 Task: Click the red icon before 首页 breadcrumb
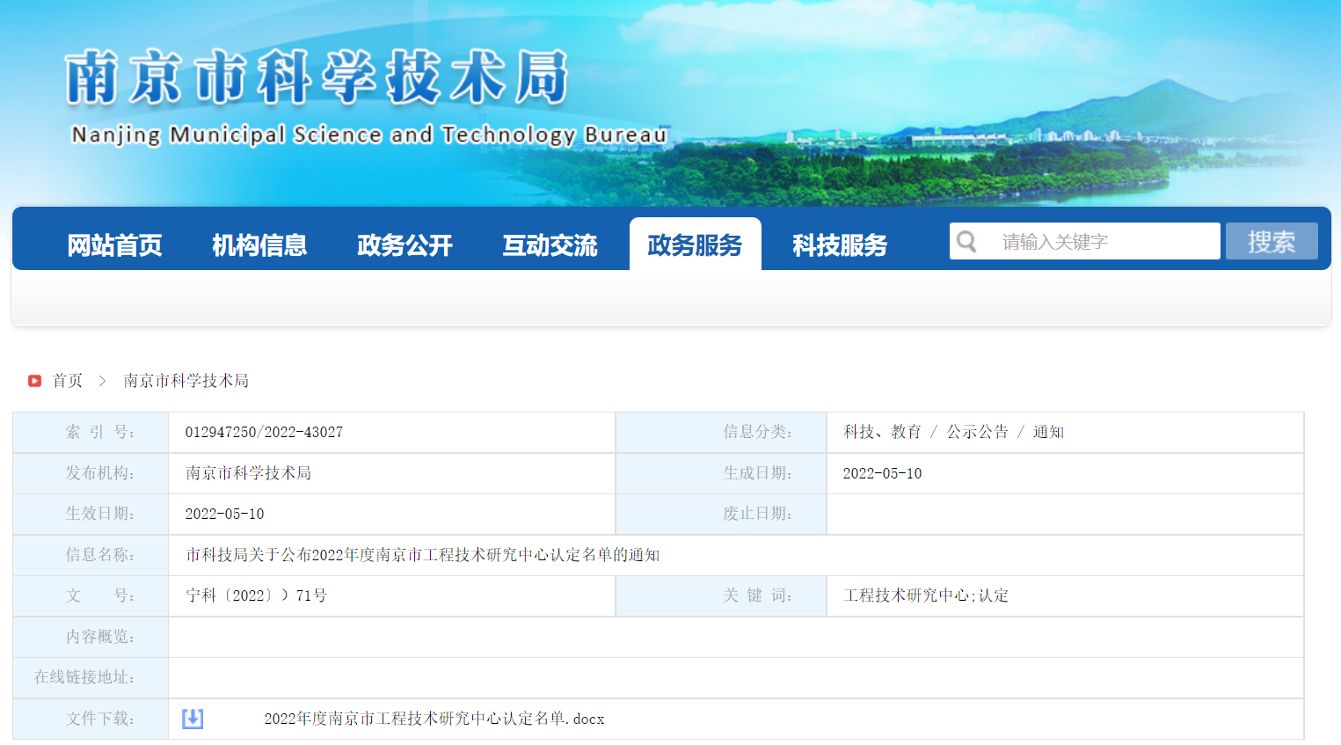pos(34,380)
